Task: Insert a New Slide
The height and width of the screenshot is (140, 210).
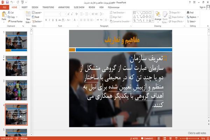Action: (x=28, y=17)
